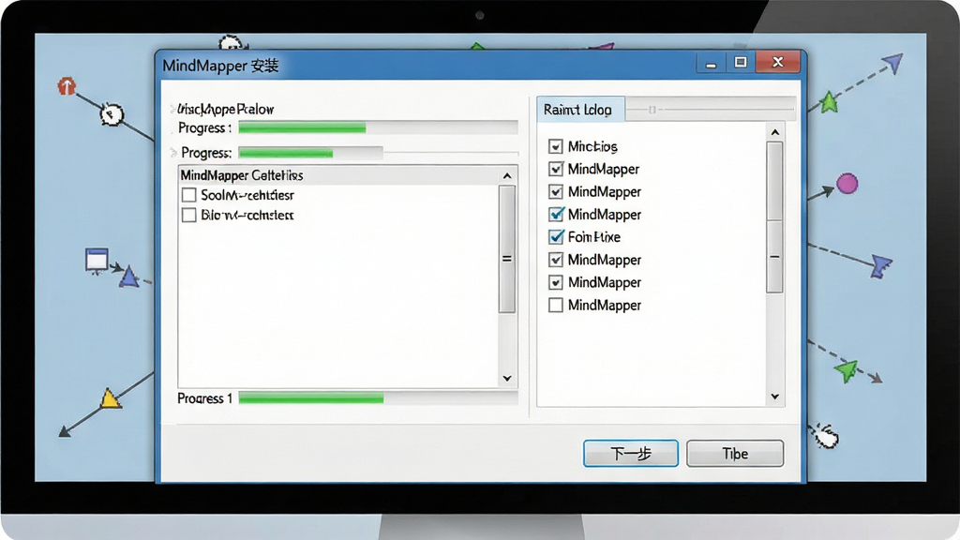Check the Blo-m-rcclnstect checkbox
The width and height of the screenshot is (960, 540).
pos(189,215)
